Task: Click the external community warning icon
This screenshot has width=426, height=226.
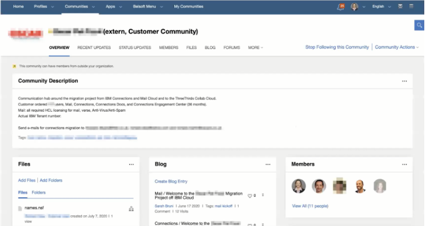Action: (15, 66)
